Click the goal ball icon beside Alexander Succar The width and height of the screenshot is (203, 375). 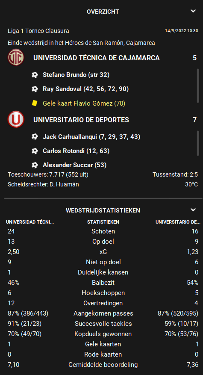click(x=35, y=165)
